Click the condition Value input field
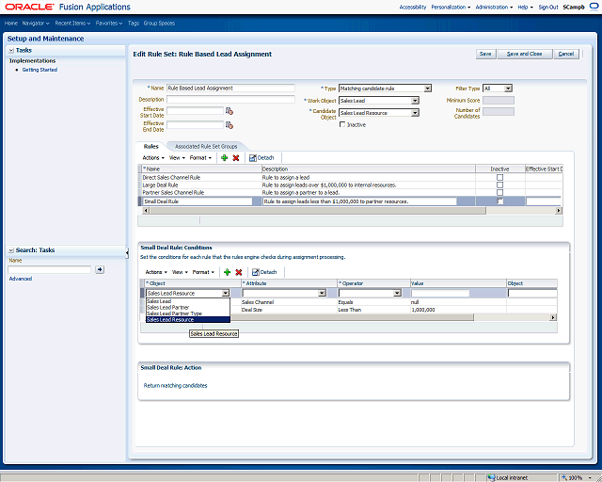This screenshot has width=602, height=482. [440, 294]
